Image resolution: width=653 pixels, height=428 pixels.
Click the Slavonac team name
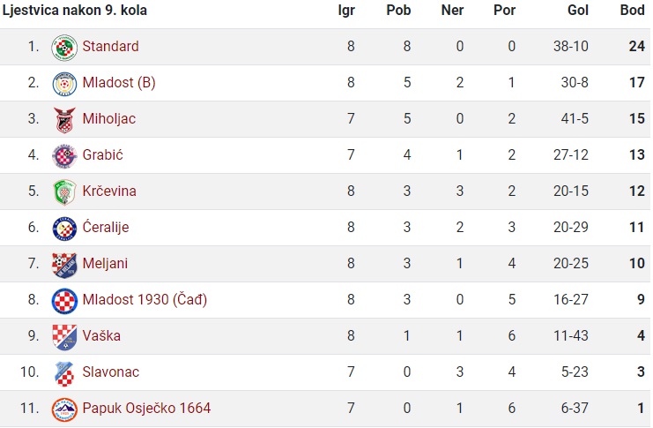click(x=111, y=372)
